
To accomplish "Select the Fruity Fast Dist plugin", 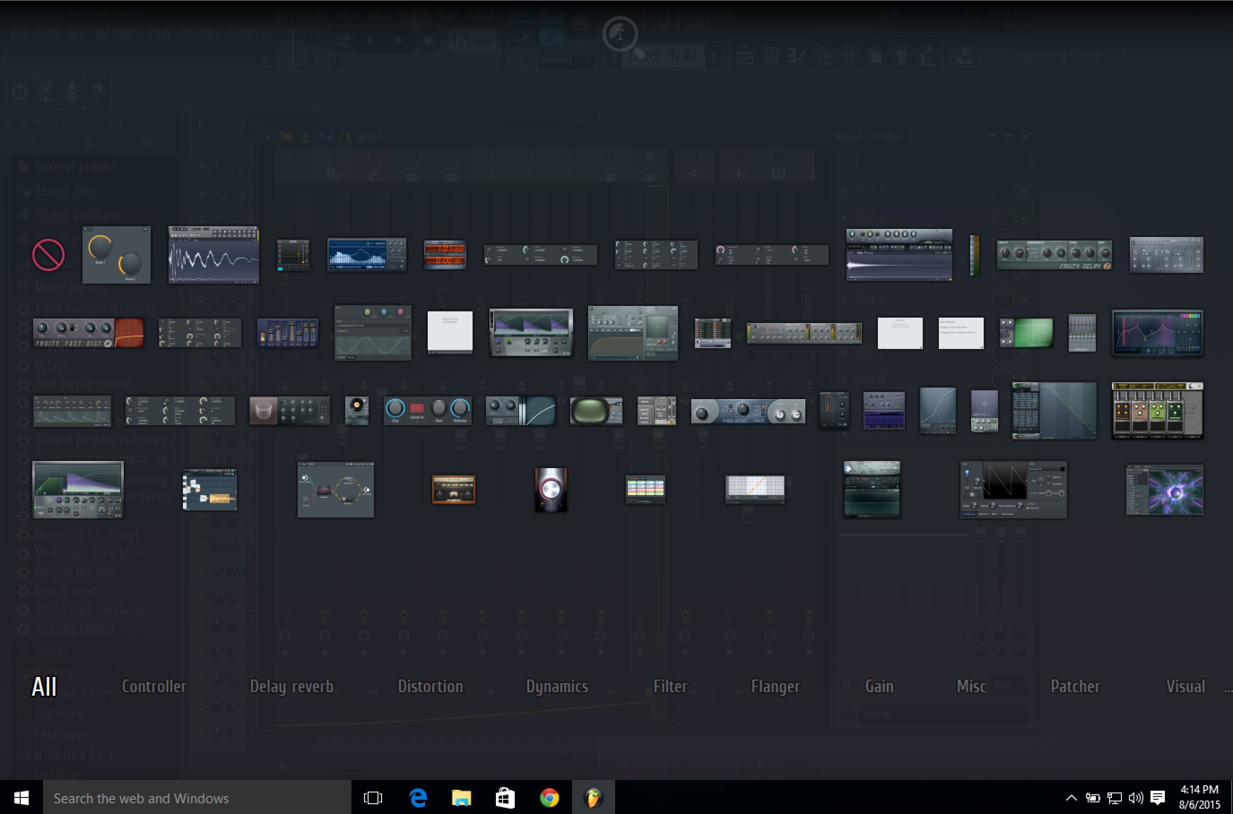I will 88,333.
